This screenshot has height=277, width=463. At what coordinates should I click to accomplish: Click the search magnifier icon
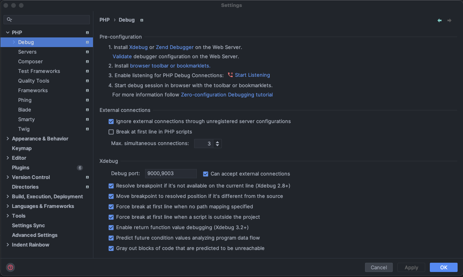coord(10,20)
